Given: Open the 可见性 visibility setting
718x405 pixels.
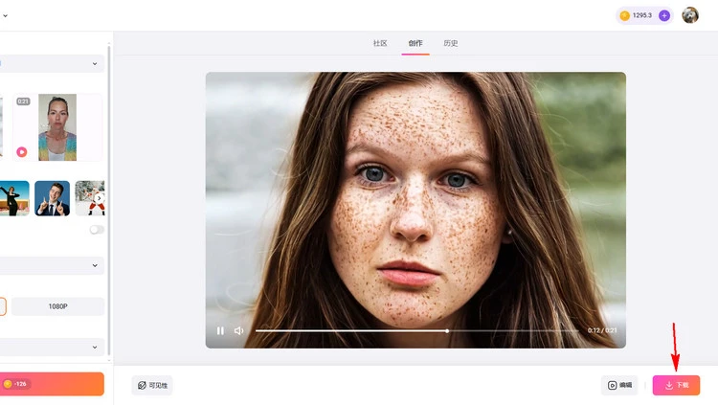Looking at the screenshot, I should tap(152, 385).
